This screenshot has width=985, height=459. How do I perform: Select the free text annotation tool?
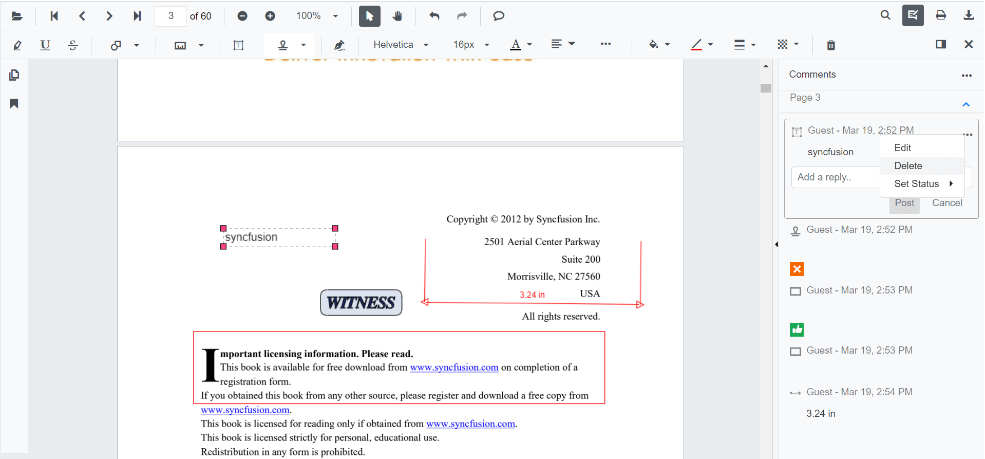tap(238, 45)
